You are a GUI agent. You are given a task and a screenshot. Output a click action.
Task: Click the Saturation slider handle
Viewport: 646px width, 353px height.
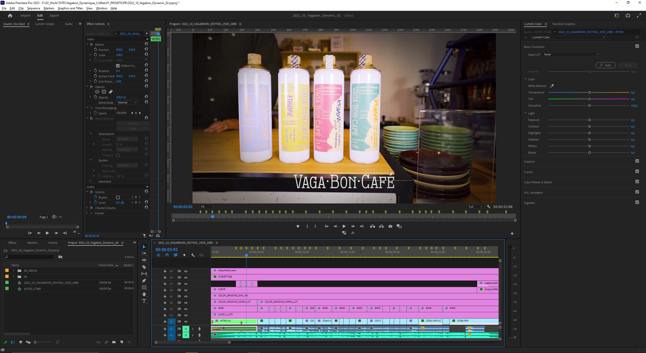(x=589, y=105)
